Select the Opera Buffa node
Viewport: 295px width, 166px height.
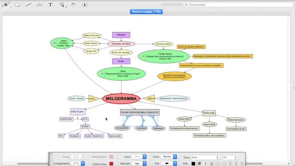(209, 125)
